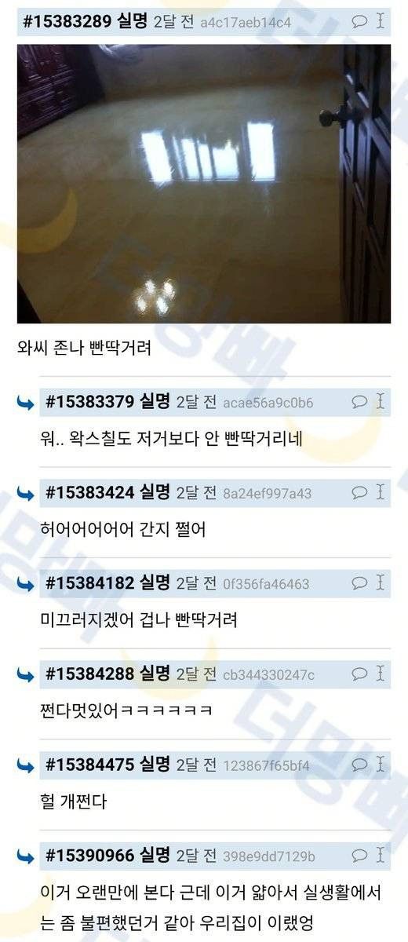Click the text-cursor icon on comment #15384182
This screenshot has width=408, height=942.
click(x=381, y=583)
